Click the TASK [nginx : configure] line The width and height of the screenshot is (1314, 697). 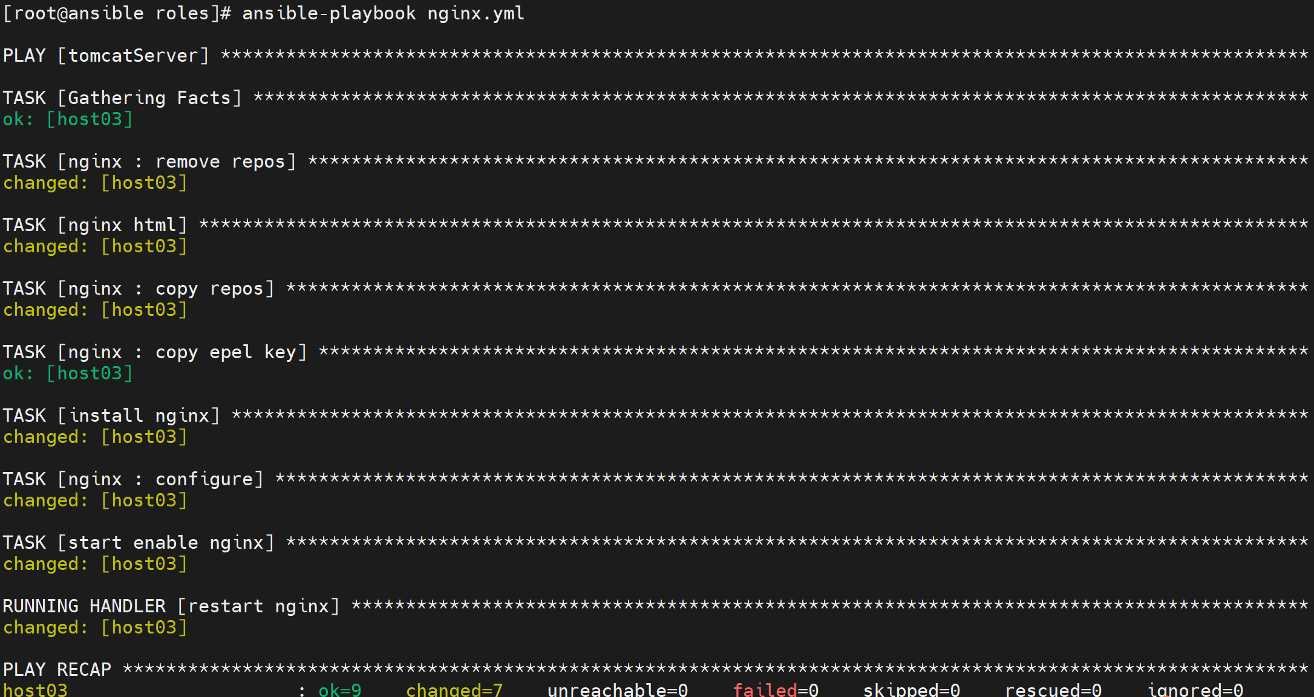[x=133, y=479]
